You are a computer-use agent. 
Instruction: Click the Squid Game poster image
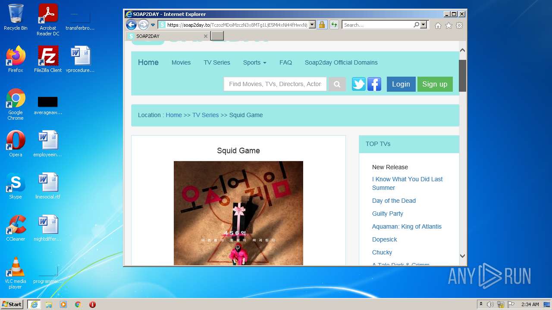[x=238, y=213]
